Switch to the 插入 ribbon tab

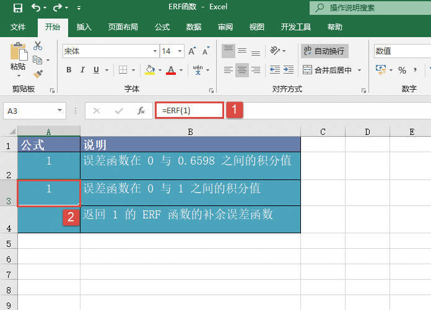click(x=84, y=27)
